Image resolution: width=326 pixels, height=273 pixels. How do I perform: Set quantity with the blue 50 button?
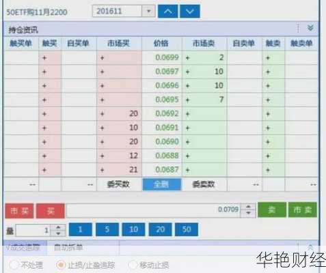point(187,229)
